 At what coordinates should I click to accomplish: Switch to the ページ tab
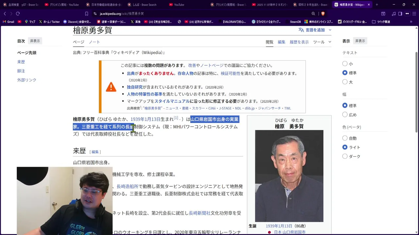[x=79, y=42]
